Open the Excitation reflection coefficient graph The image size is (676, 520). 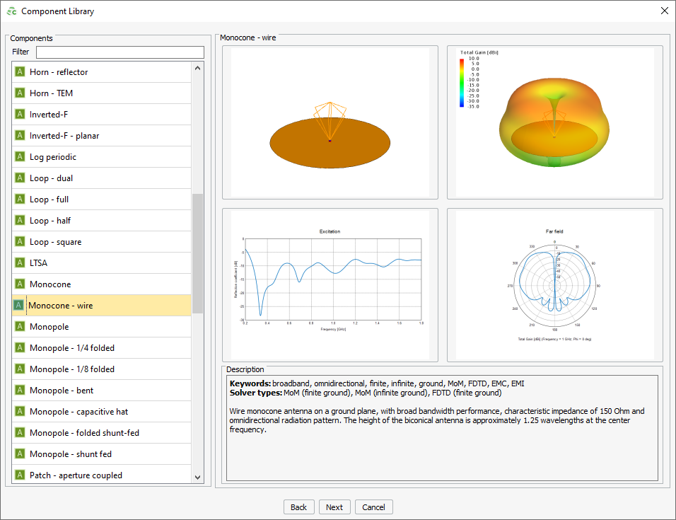tap(330, 284)
